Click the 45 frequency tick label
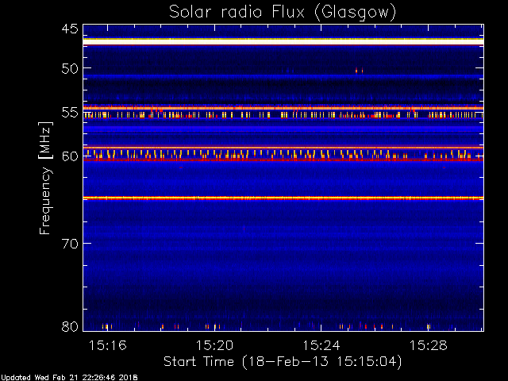The height and width of the screenshot is (381, 508). pyautogui.click(x=70, y=29)
